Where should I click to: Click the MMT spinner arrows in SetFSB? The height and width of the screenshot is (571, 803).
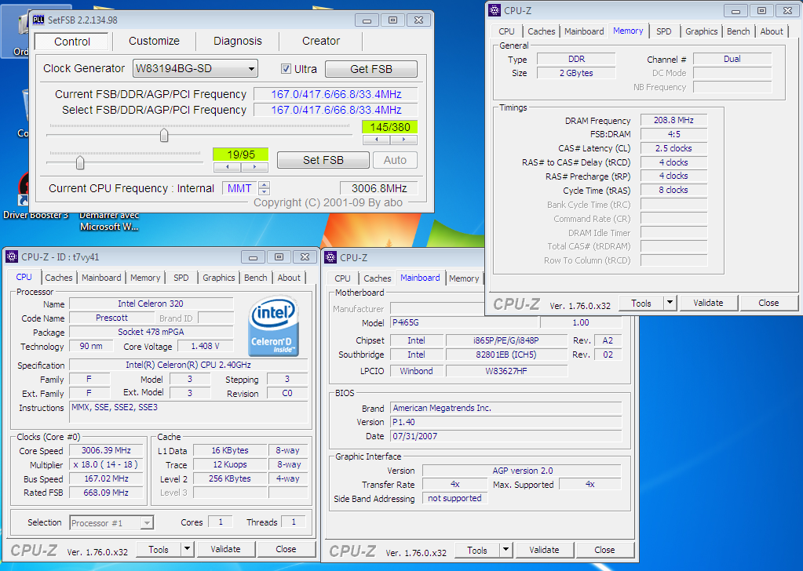click(x=264, y=188)
